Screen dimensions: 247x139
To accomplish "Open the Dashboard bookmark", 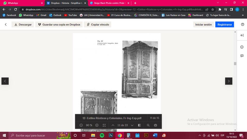I will (196, 15).
